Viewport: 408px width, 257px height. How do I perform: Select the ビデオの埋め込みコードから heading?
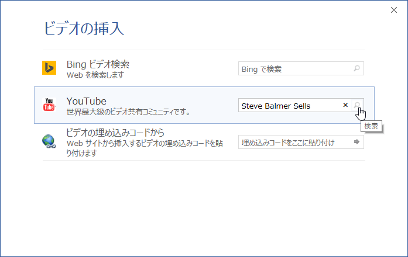[115, 133]
